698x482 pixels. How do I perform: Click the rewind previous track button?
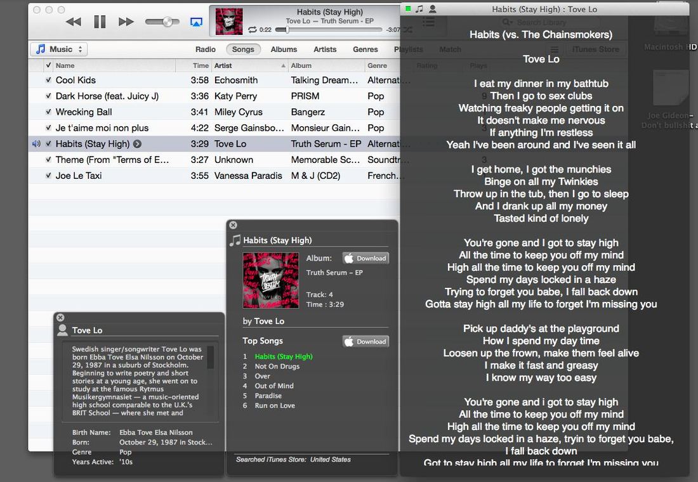click(x=74, y=22)
